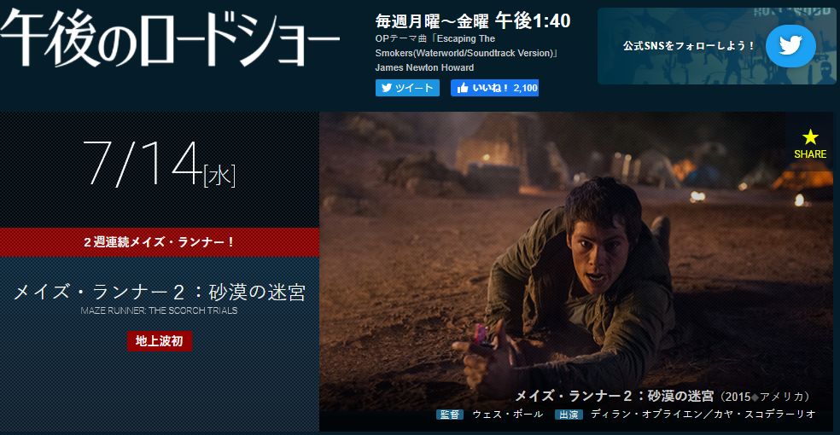Click the round blue Twitter bird icon
840x435 pixels.
(x=790, y=45)
